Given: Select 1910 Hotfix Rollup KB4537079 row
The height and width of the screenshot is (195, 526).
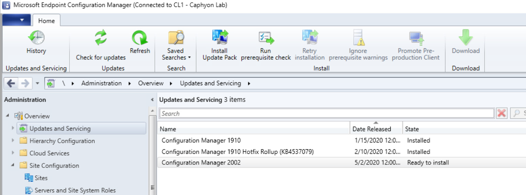Looking at the screenshot, I should point(341,152).
